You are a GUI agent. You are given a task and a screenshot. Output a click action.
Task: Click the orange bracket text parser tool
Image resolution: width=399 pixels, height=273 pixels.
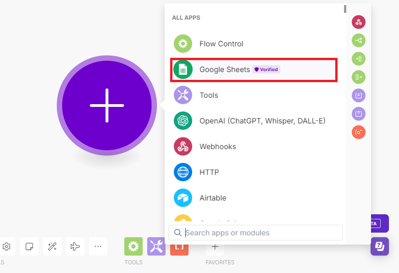coord(179,250)
